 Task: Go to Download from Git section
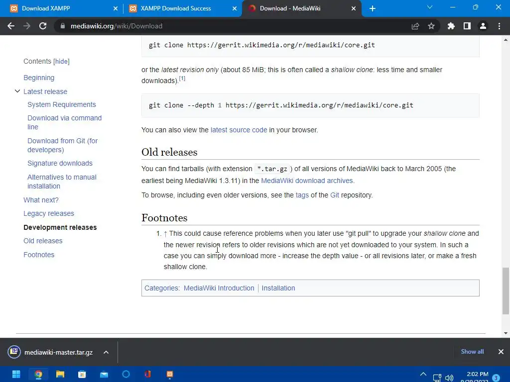coord(62,145)
